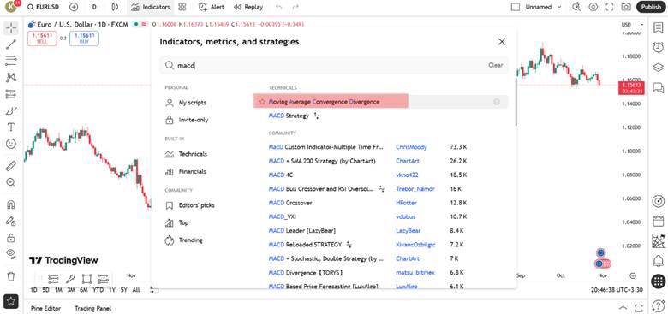Select the text annotation tool
Screen dimensions: 668x314
[11, 127]
